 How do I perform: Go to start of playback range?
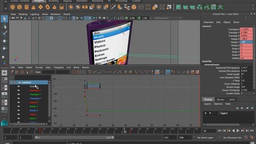(220, 131)
